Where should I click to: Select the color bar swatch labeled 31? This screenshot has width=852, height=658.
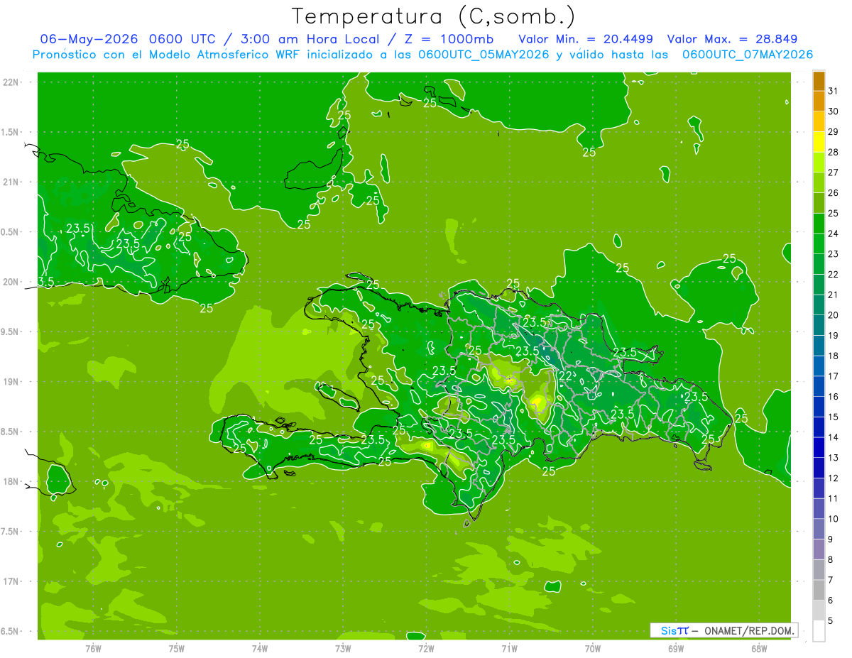click(x=819, y=82)
